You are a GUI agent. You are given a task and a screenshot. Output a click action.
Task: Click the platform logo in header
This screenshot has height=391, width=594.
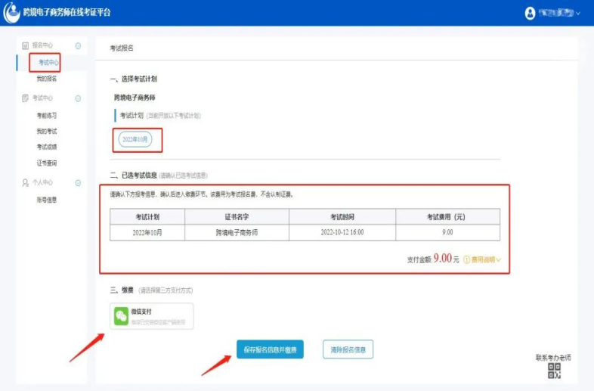click(x=11, y=13)
